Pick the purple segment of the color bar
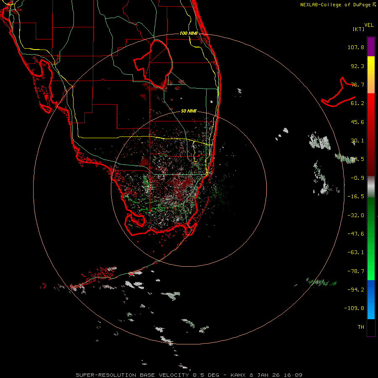 tap(371, 47)
